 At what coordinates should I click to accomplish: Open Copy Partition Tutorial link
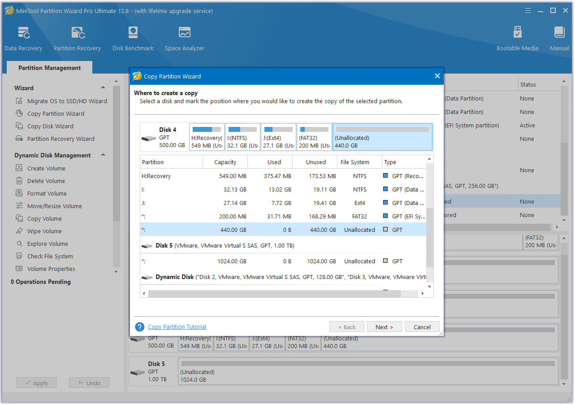177,327
